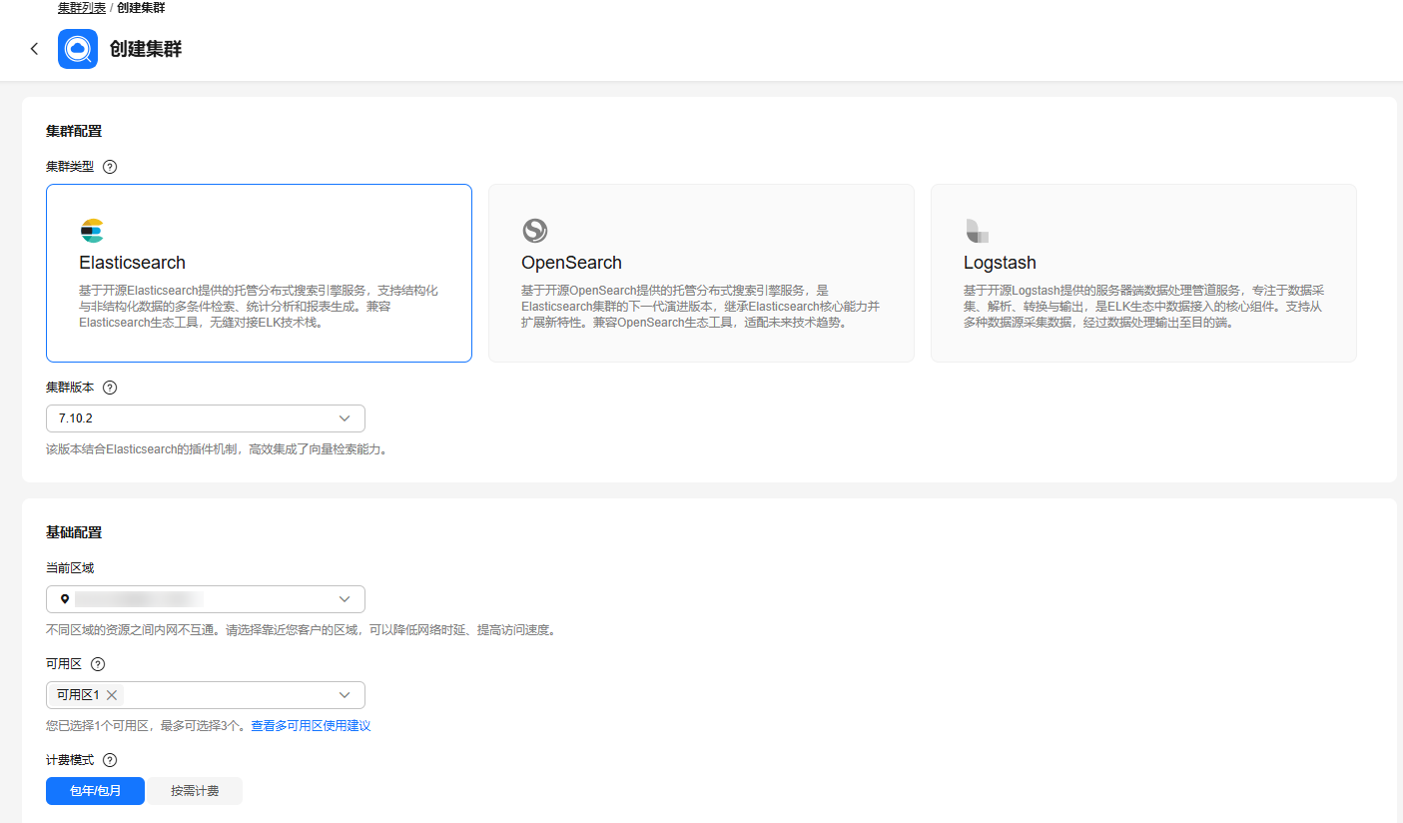Select the Logstash cluster type card
The image size is (1403, 823).
1143,273
